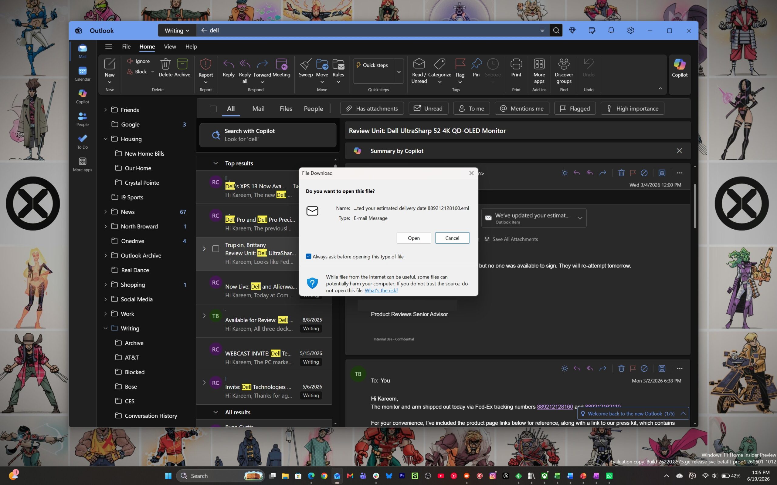Open the To Do app
Image resolution: width=777 pixels, height=485 pixels.
[83, 142]
